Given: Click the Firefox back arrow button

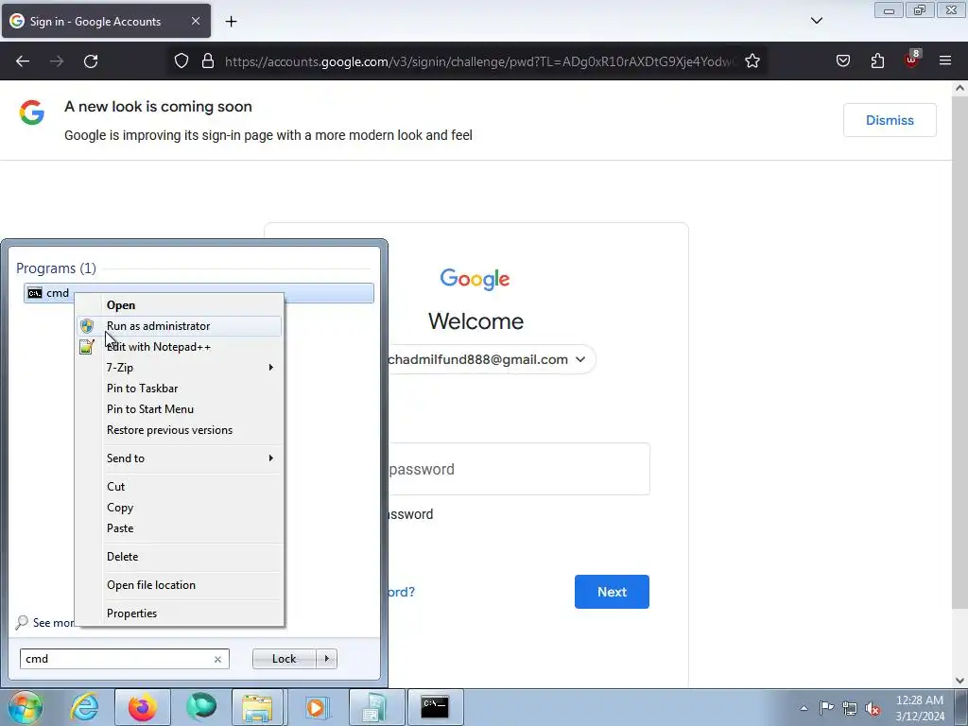Looking at the screenshot, I should tap(23, 61).
